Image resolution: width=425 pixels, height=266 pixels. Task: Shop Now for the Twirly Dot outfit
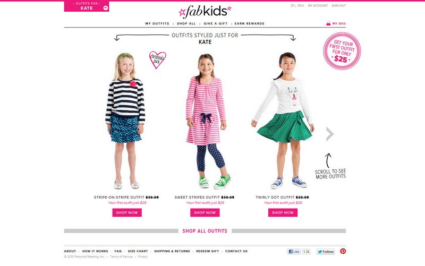(283, 212)
